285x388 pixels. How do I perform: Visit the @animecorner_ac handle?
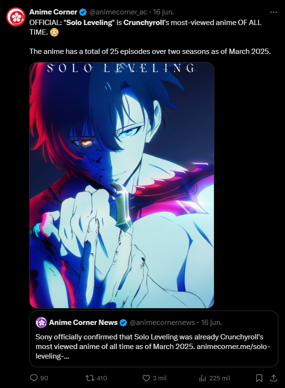pos(118,12)
